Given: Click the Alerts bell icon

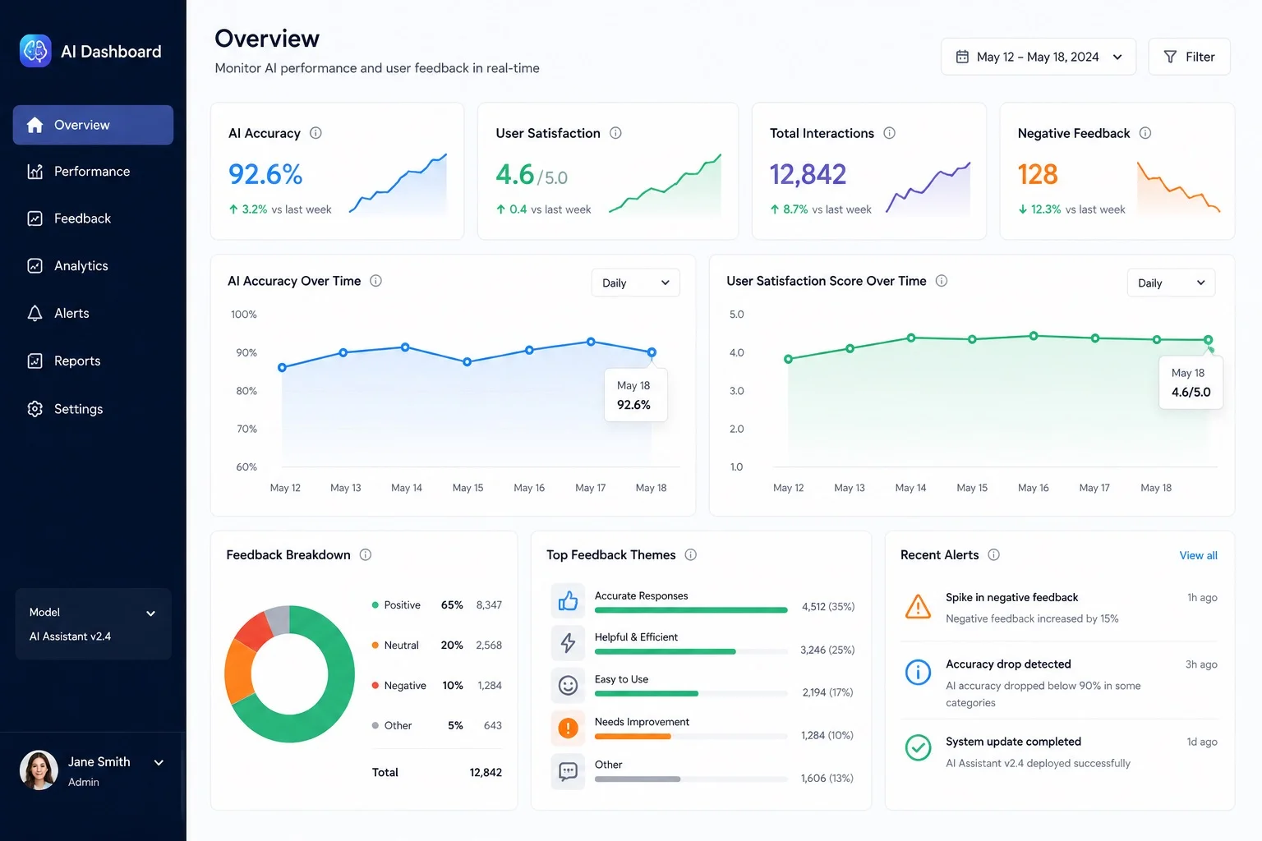Looking at the screenshot, I should [x=35, y=314].
